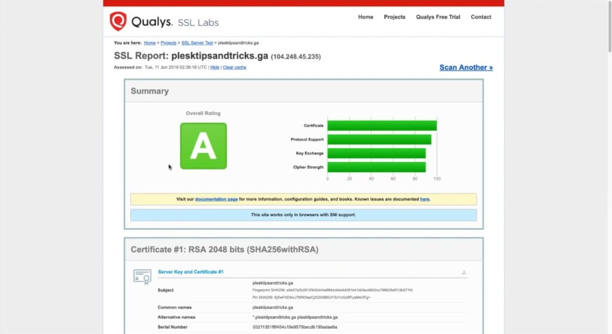Click the Key Exchange score bar
This screenshot has width=612, height=334.
377,154
